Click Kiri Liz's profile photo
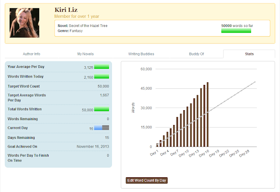The image size is (280, 192). [x=24, y=23]
